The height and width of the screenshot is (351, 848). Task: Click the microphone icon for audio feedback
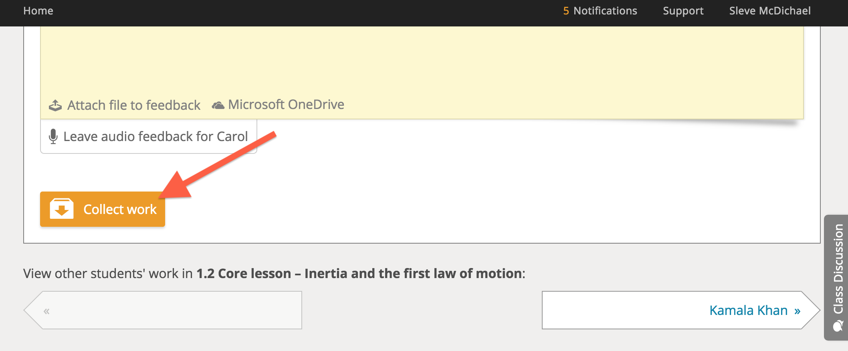point(53,137)
